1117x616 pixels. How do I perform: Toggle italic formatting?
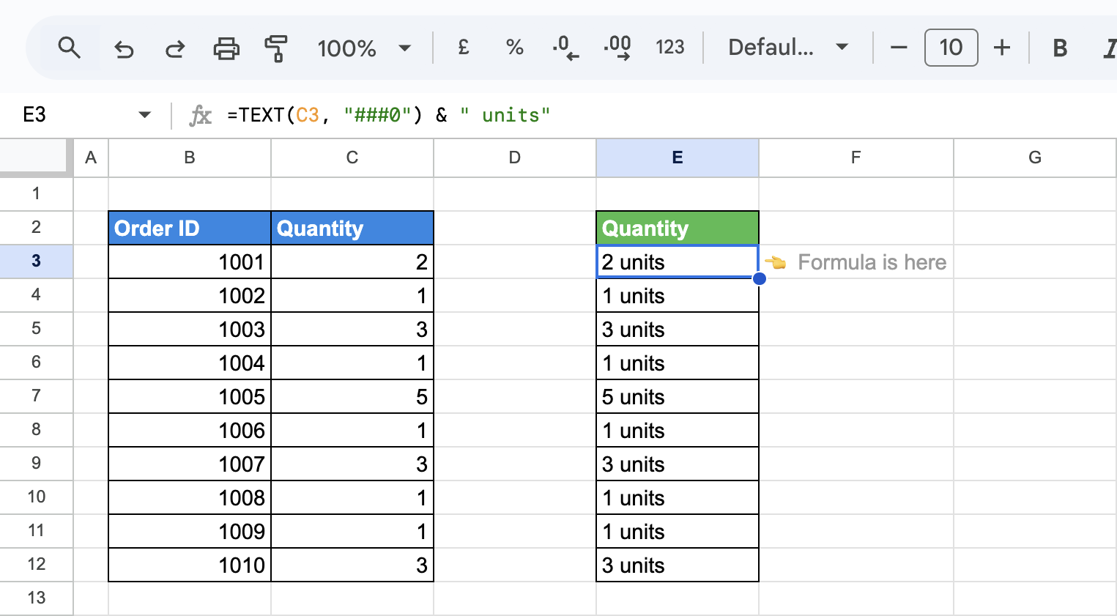[x=1109, y=48]
